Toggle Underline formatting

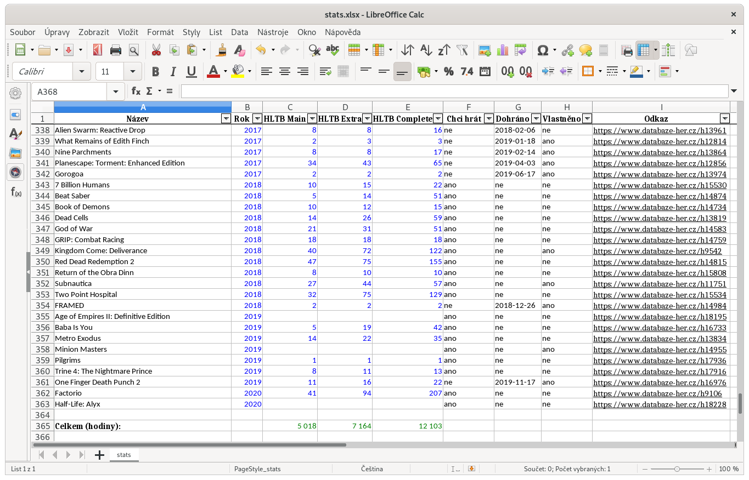click(192, 71)
